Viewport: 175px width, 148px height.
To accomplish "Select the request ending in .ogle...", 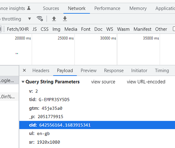I will tap(9, 81).
